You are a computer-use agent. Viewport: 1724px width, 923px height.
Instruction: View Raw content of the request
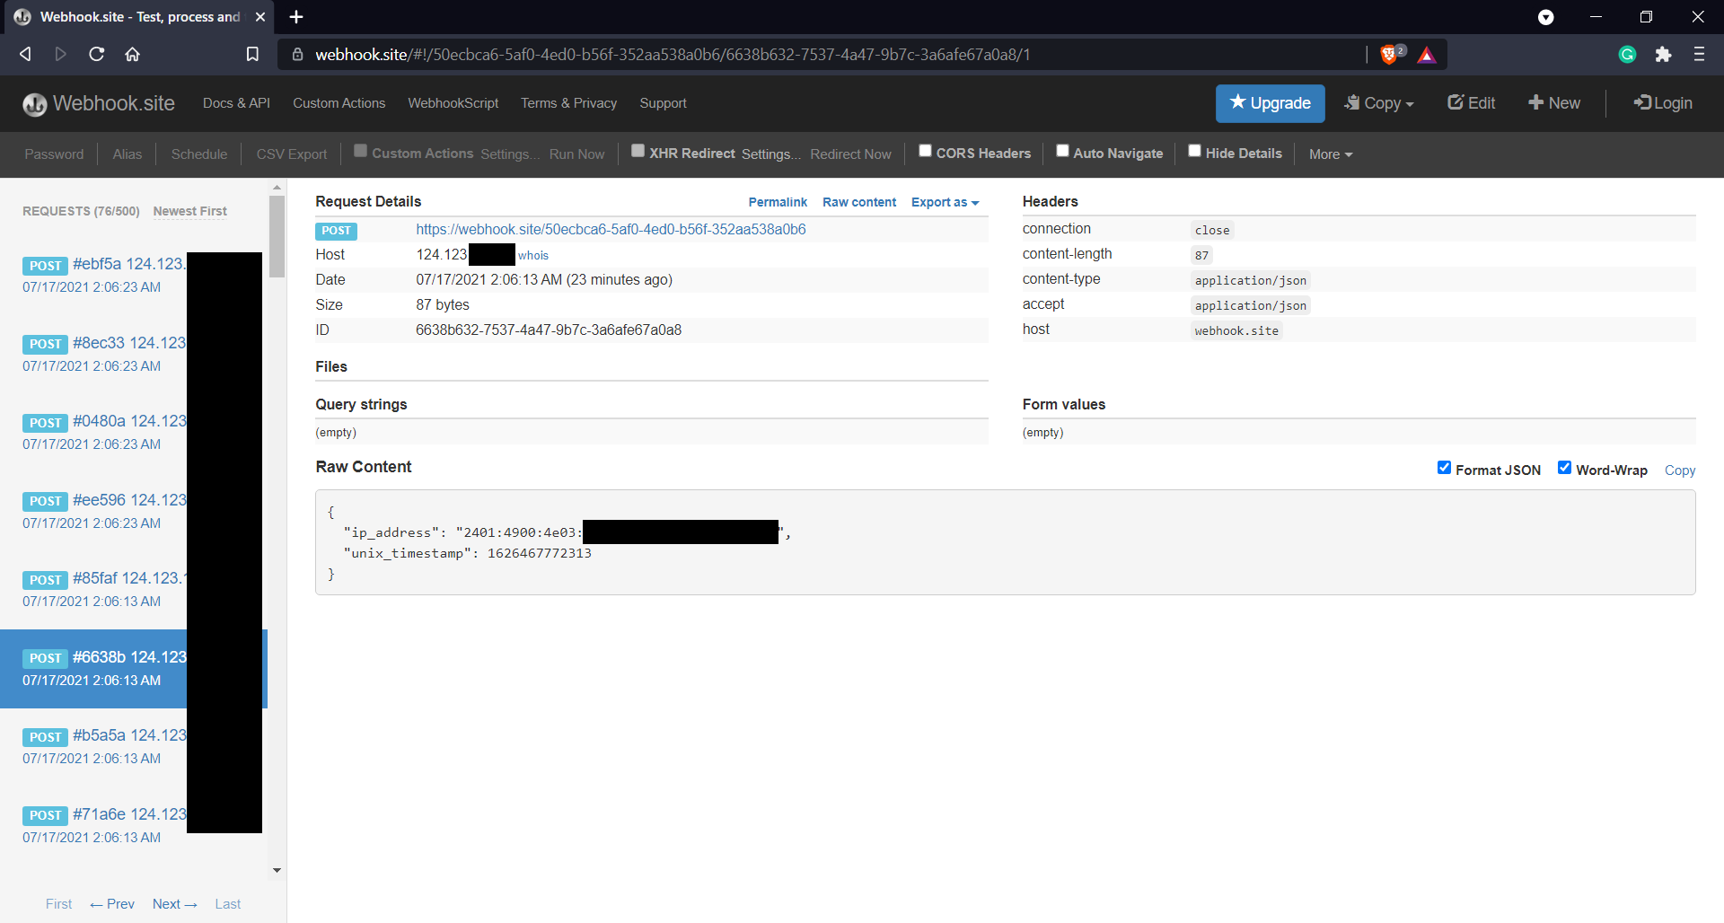click(859, 202)
